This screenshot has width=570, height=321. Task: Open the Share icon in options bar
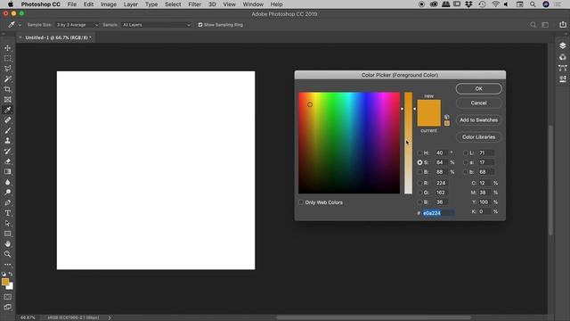coord(563,24)
